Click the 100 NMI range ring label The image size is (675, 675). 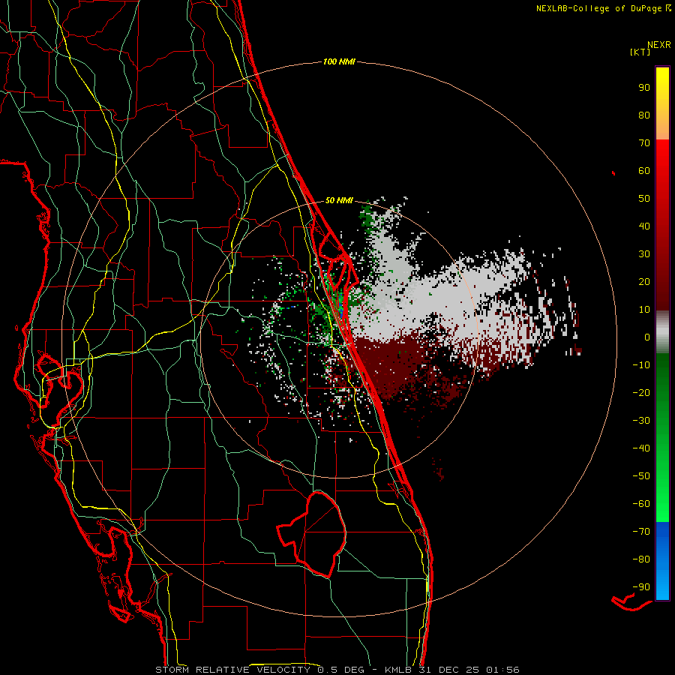pyautogui.click(x=339, y=61)
